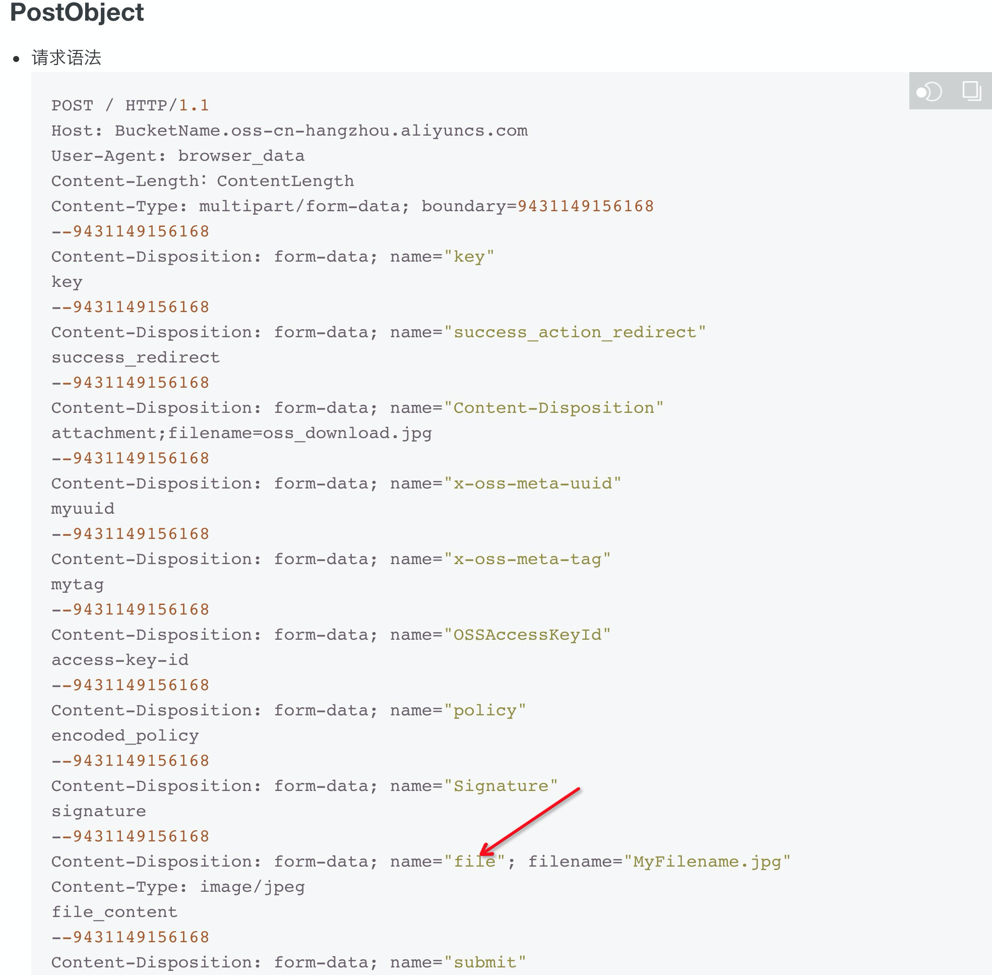
Task: Click the boundary=9431149156168 value
Action: point(585,206)
